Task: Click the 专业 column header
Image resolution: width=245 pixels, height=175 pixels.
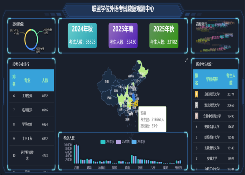Action: point(27,80)
